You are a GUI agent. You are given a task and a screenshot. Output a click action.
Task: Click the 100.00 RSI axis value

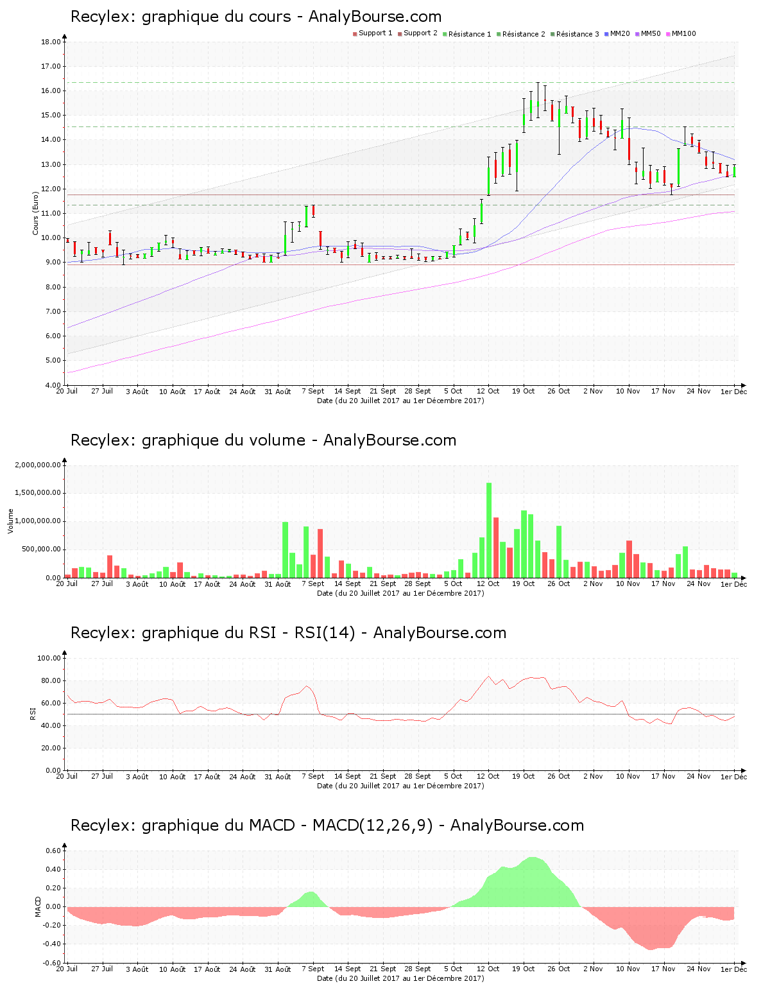tap(49, 658)
